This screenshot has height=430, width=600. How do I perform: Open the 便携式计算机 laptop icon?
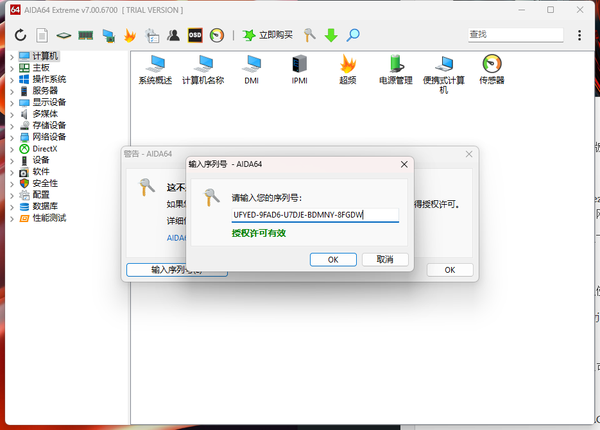(x=444, y=74)
